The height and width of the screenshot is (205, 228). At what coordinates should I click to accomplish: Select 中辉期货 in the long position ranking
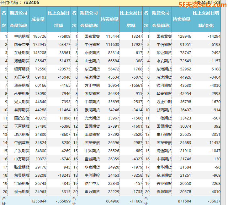point(92,151)
